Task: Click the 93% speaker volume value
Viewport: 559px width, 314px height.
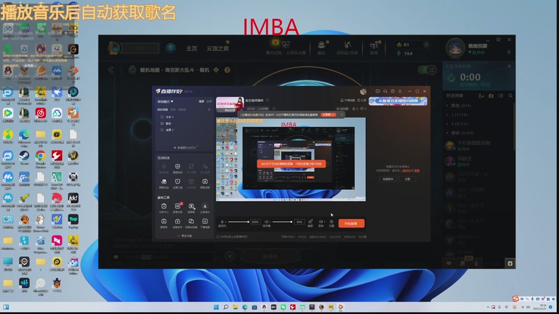Action: [300, 222]
